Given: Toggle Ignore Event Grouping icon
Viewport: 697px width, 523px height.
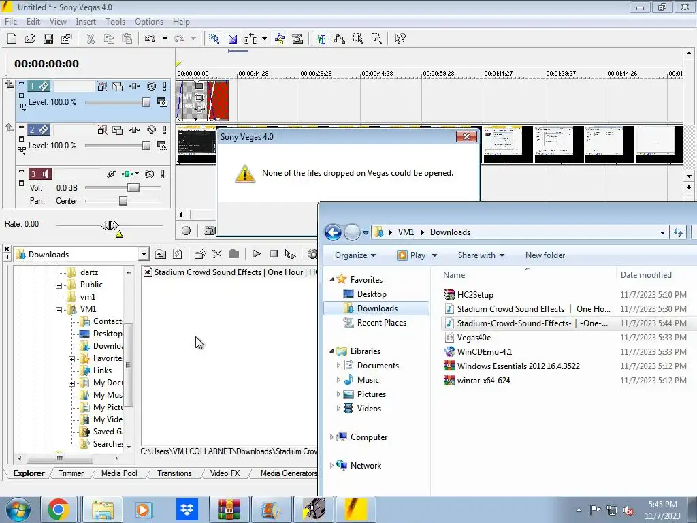Looking at the screenshot, I should click(297, 39).
